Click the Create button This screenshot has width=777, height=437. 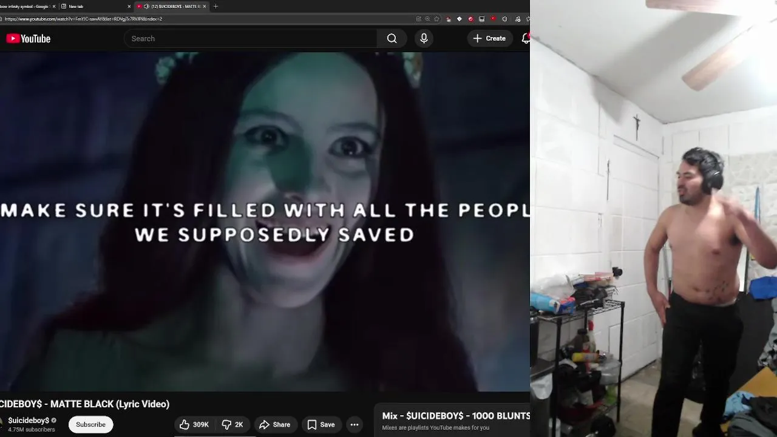click(x=489, y=38)
